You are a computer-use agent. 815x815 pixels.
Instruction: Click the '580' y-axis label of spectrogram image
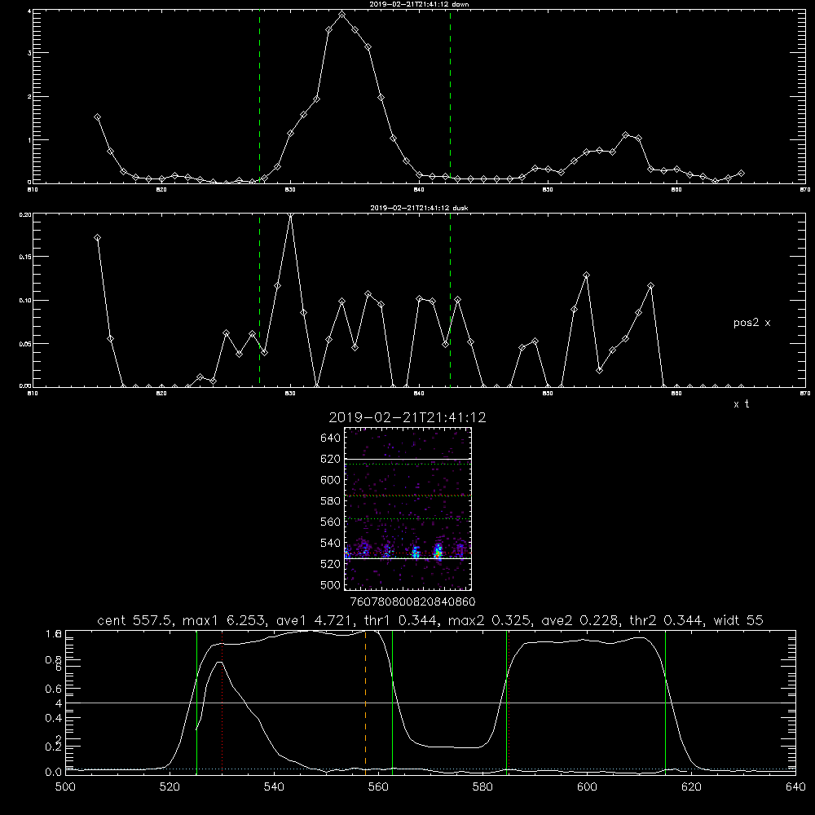click(x=330, y=501)
